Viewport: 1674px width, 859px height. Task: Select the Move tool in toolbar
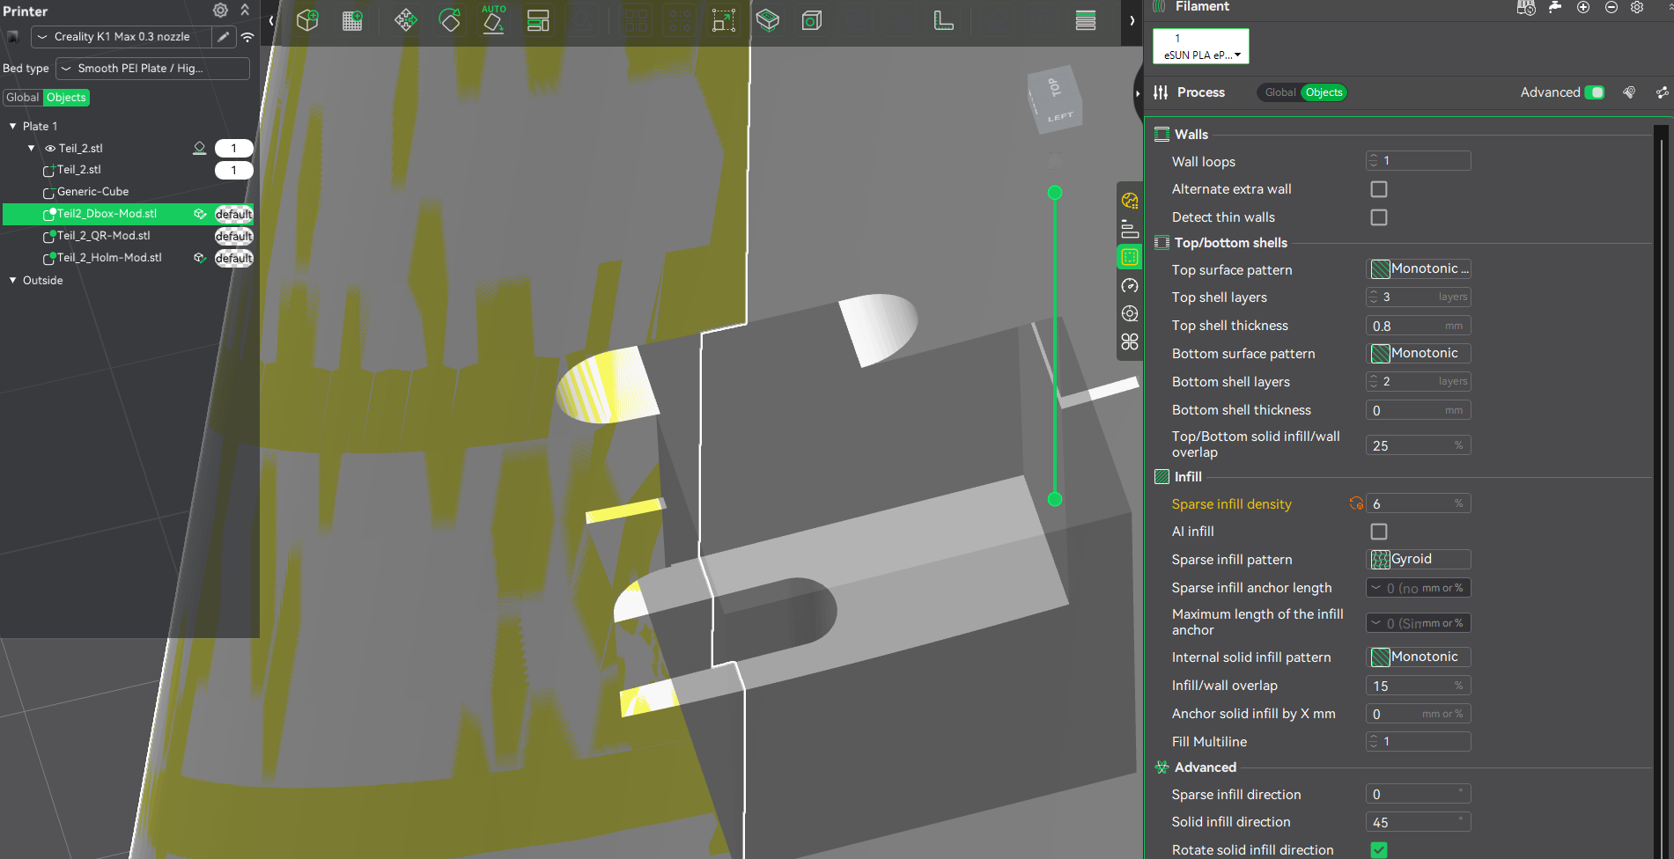pyautogui.click(x=405, y=20)
